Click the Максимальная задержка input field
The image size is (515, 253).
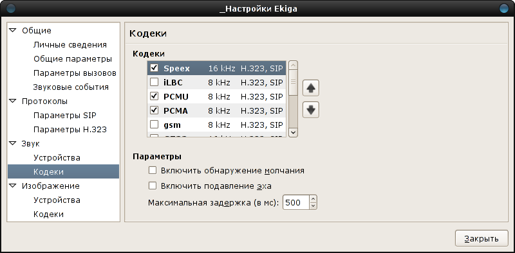point(296,202)
